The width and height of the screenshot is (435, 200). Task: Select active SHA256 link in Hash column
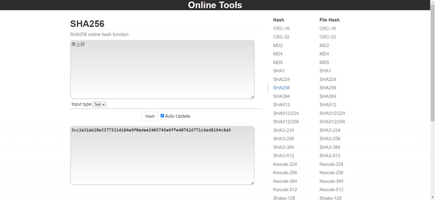point(281,87)
